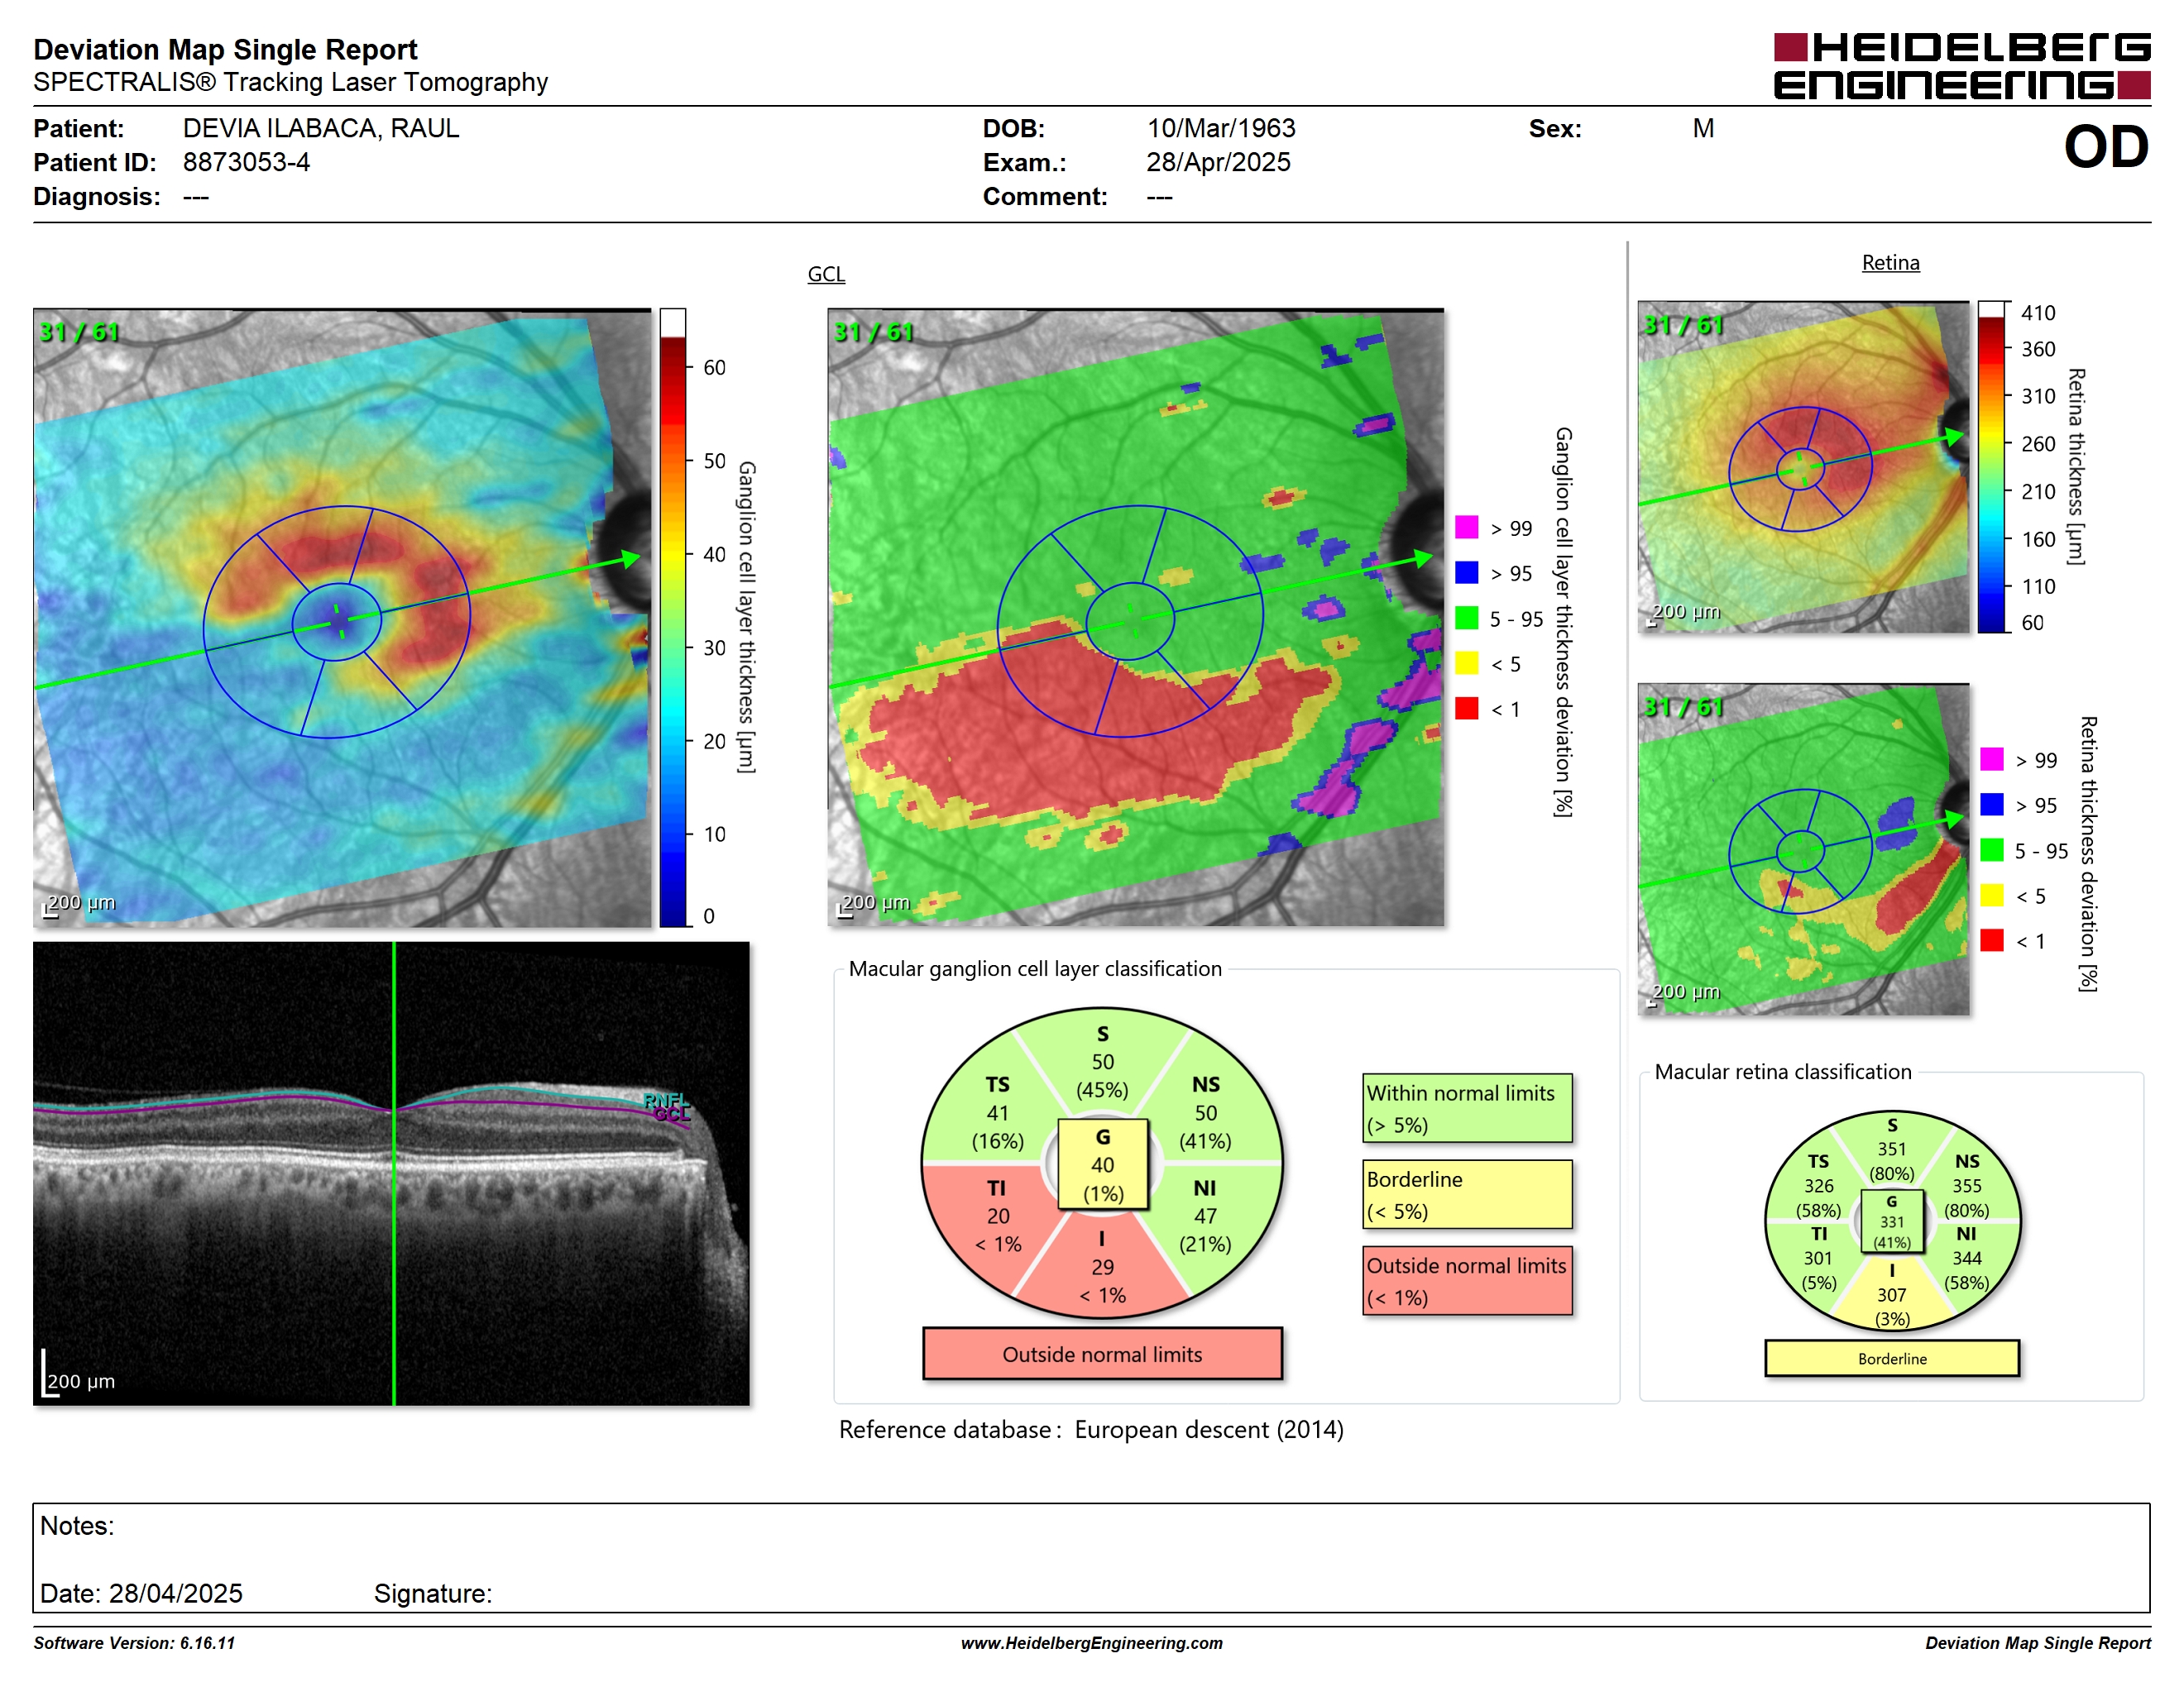The width and height of the screenshot is (2184, 1687).
Task: Select retina sector NI 344 (58%)
Action: [1966, 1259]
